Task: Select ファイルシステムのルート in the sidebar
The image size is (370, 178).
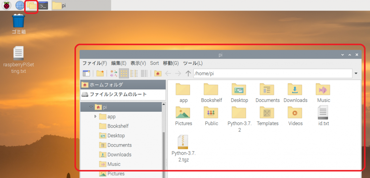Action: (x=118, y=94)
